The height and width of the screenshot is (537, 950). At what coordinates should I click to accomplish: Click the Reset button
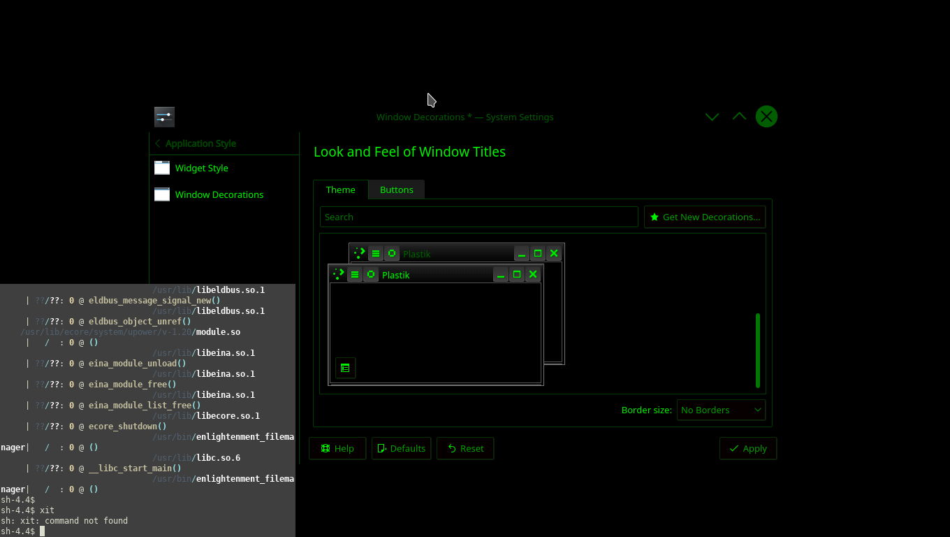pyautogui.click(x=465, y=448)
